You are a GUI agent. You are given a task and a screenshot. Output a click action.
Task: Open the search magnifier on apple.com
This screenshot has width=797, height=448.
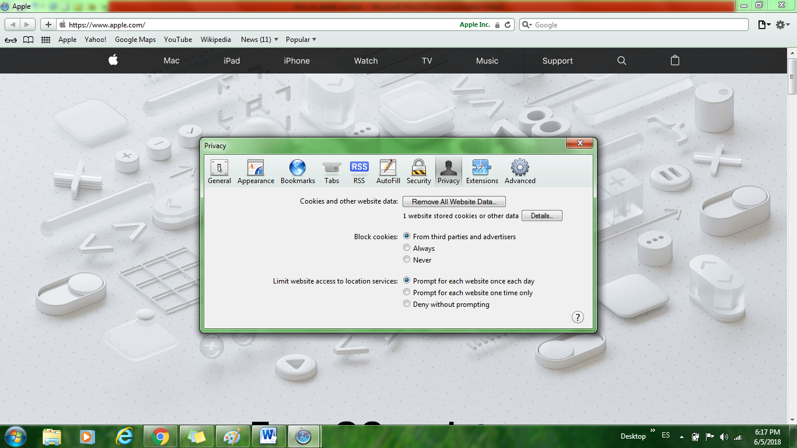click(x=621, y=61)
